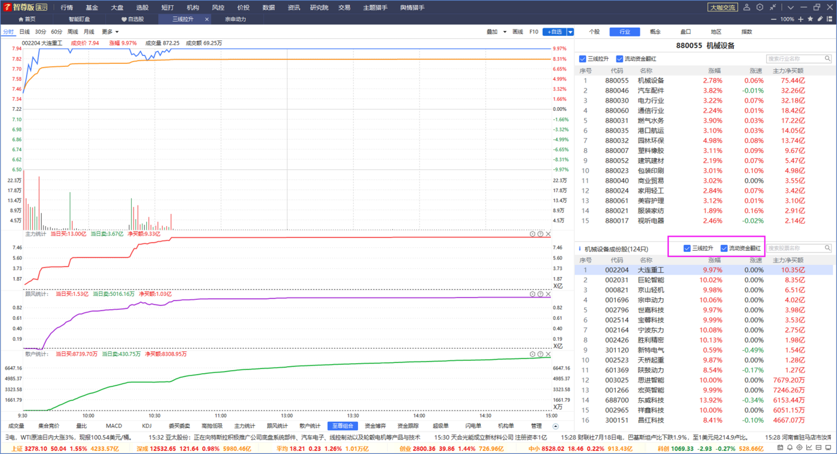Click the 管理 indicator button

536,426
